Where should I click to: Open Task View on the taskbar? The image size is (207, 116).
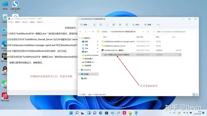83,113
